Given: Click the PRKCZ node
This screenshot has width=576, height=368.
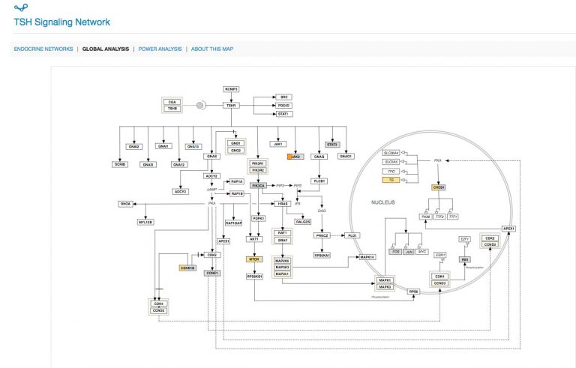Looking at the screenshot, I should [322, 235].
